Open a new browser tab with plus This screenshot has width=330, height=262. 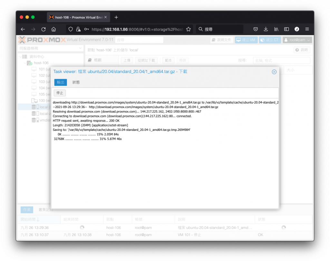(116, 17)
